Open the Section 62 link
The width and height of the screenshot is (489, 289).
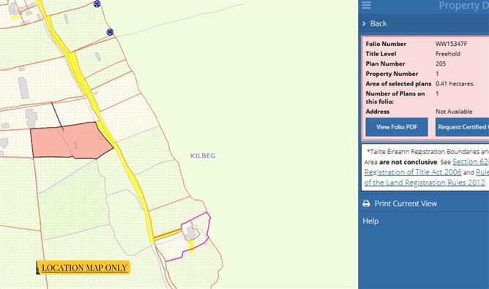click(471, 162)
